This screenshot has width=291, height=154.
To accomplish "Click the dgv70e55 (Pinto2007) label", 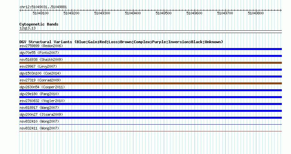I will point(39,53).
